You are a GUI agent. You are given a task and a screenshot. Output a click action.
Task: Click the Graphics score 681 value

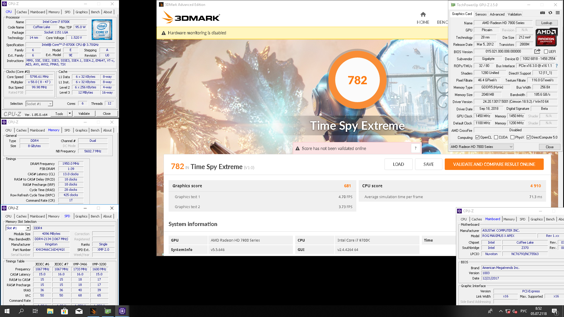point(347,186)
